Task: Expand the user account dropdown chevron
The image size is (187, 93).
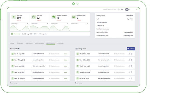Action: coord(137,10)
